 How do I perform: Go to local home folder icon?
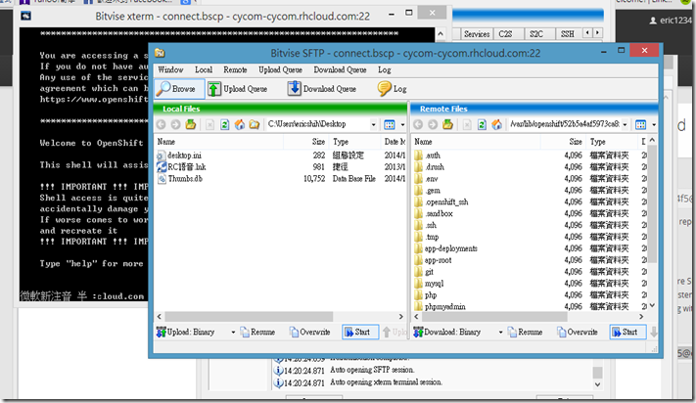click(240, 124)
